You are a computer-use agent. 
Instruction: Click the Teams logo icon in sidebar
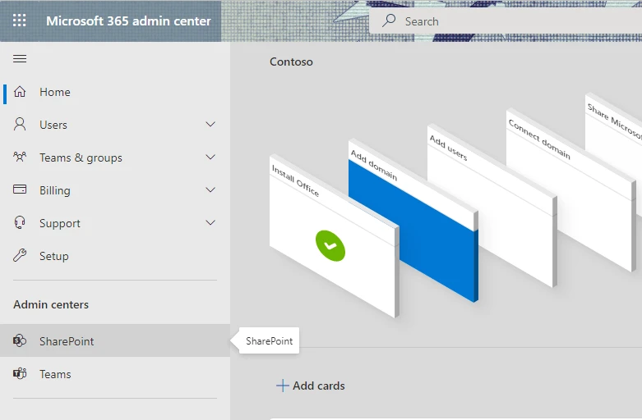point(20,373)
